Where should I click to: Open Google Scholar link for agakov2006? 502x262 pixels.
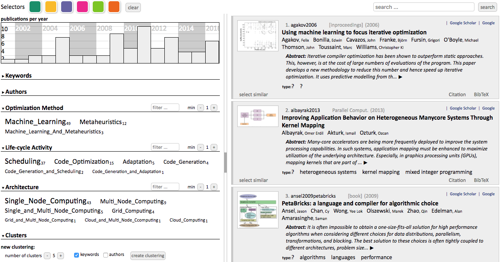[462, 23]
